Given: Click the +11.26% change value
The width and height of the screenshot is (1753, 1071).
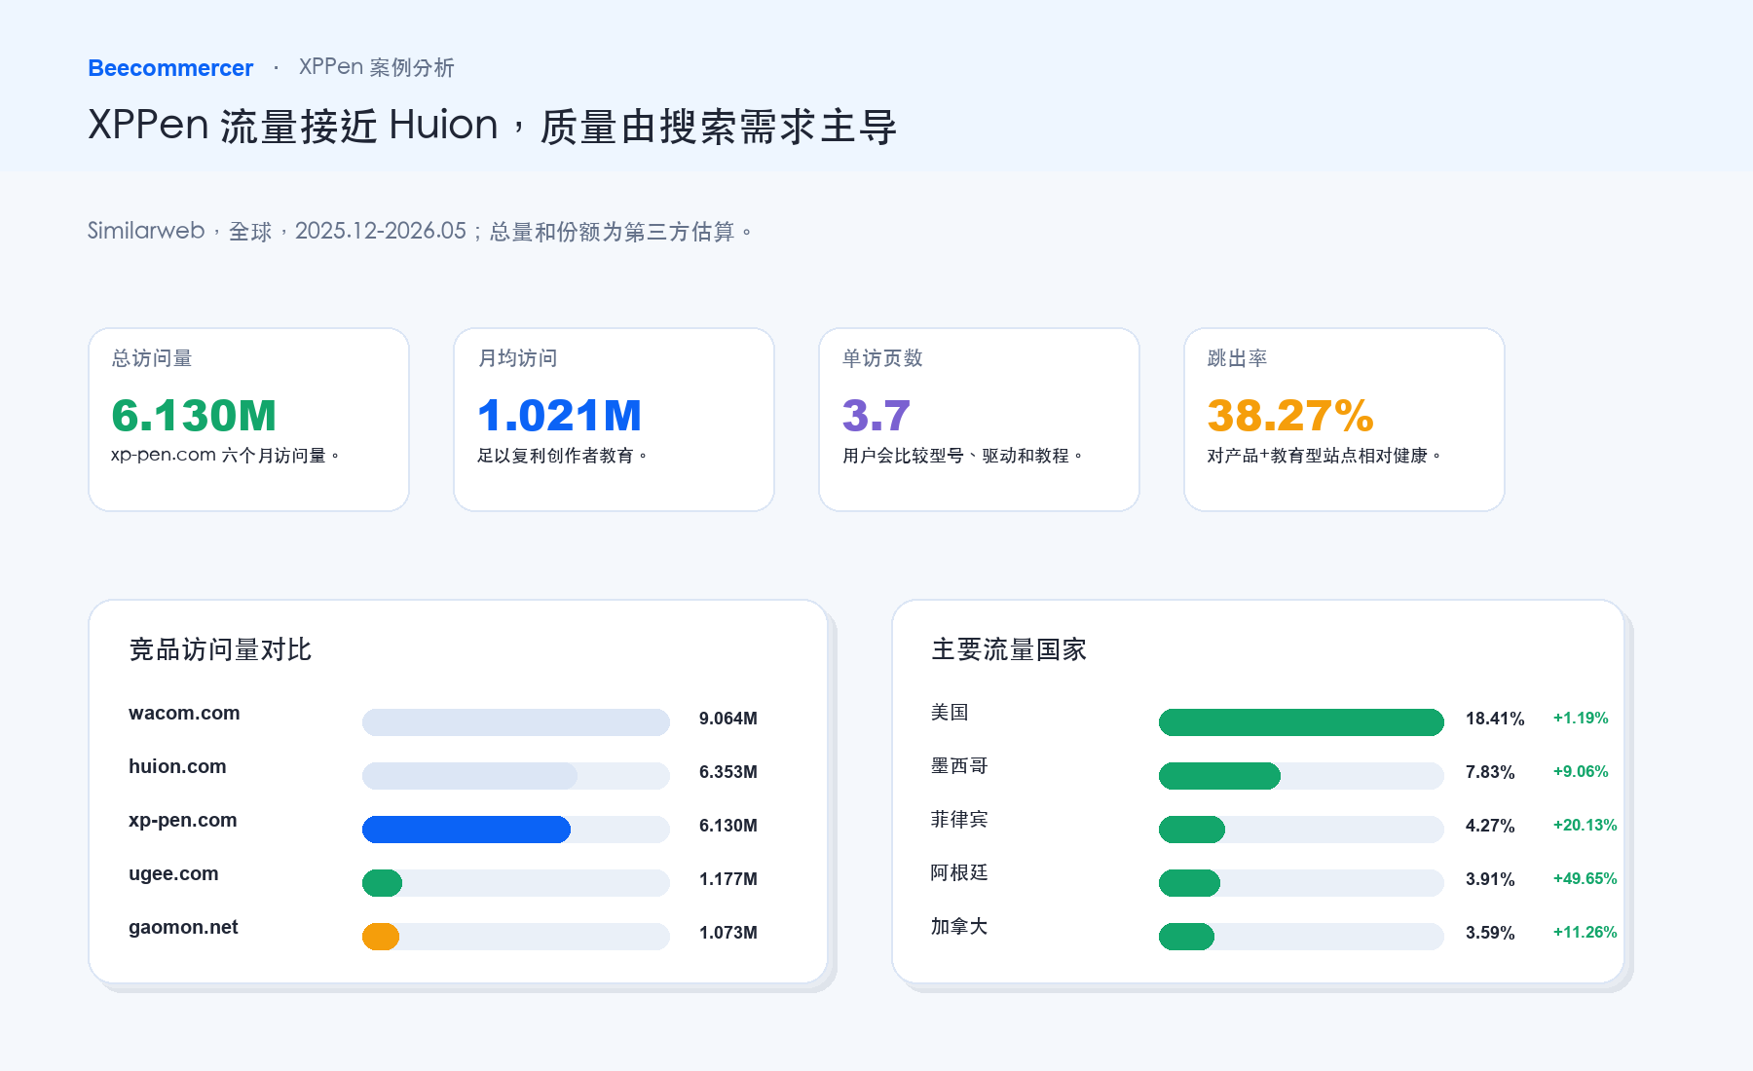Looking at the screenshot, I should (1585, 933).
